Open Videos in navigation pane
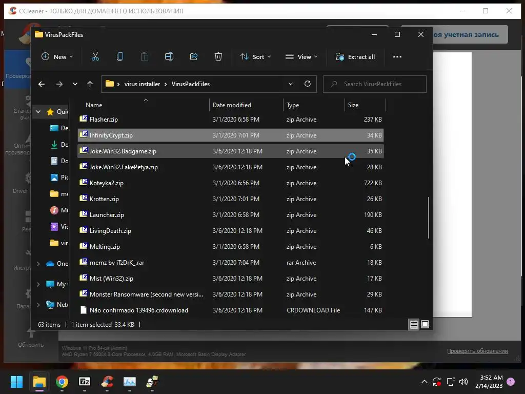 coord(59,226)
